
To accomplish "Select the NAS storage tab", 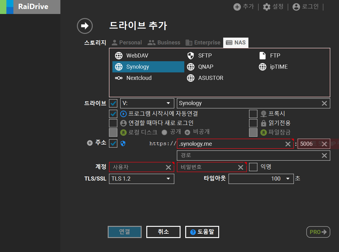I will [x=236, y=43].
